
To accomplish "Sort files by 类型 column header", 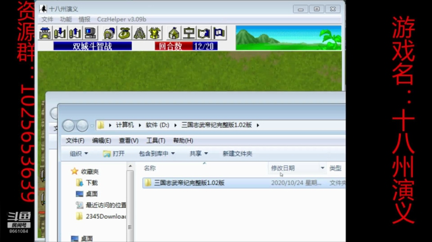I will [335, 168].
